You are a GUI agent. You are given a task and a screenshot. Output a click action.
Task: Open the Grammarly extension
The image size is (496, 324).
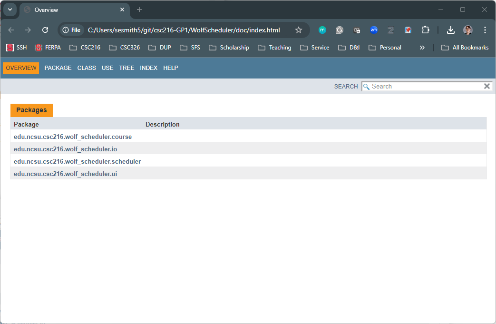[340, 29]
